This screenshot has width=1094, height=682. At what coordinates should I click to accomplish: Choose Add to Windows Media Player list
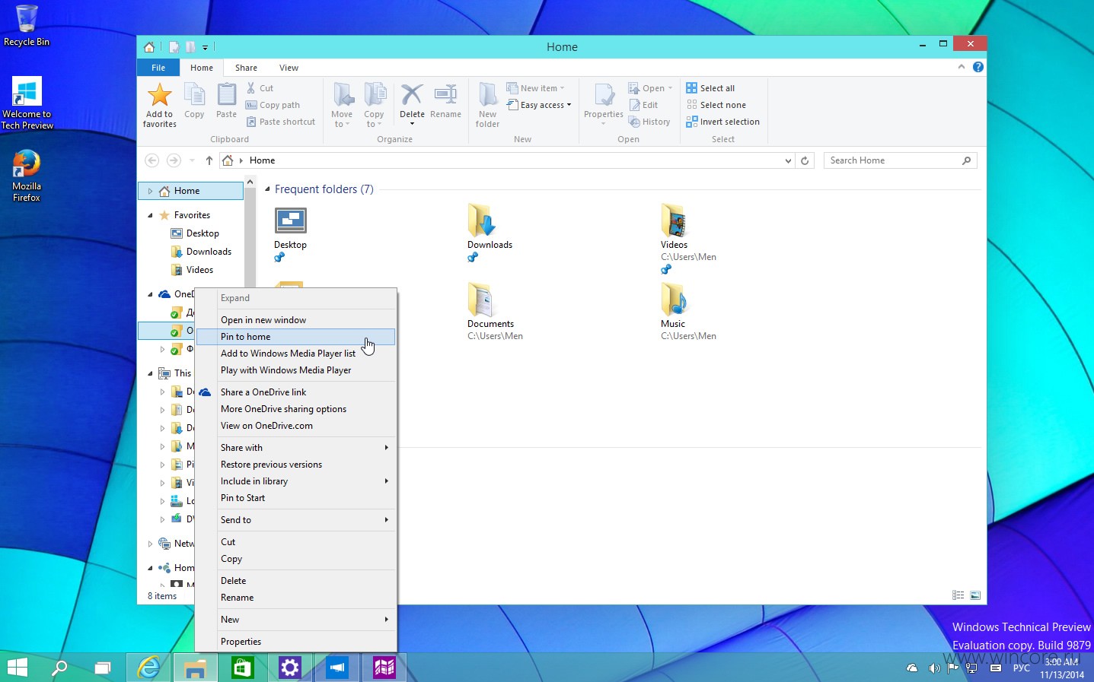click(296, 354)
